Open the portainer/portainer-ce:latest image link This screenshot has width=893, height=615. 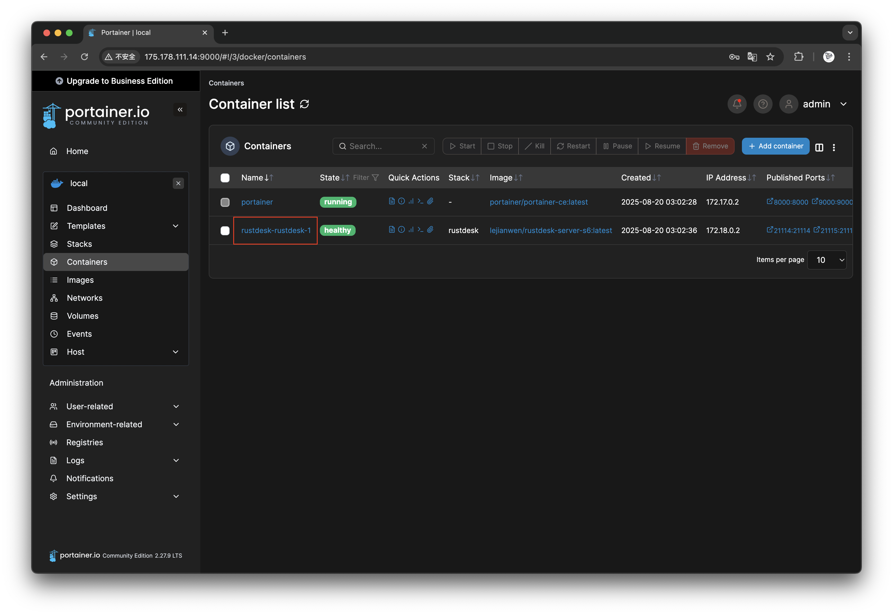[x=539, y=202]
